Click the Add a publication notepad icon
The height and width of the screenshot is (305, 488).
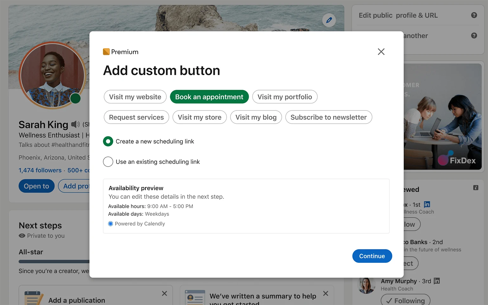point(33,298)
